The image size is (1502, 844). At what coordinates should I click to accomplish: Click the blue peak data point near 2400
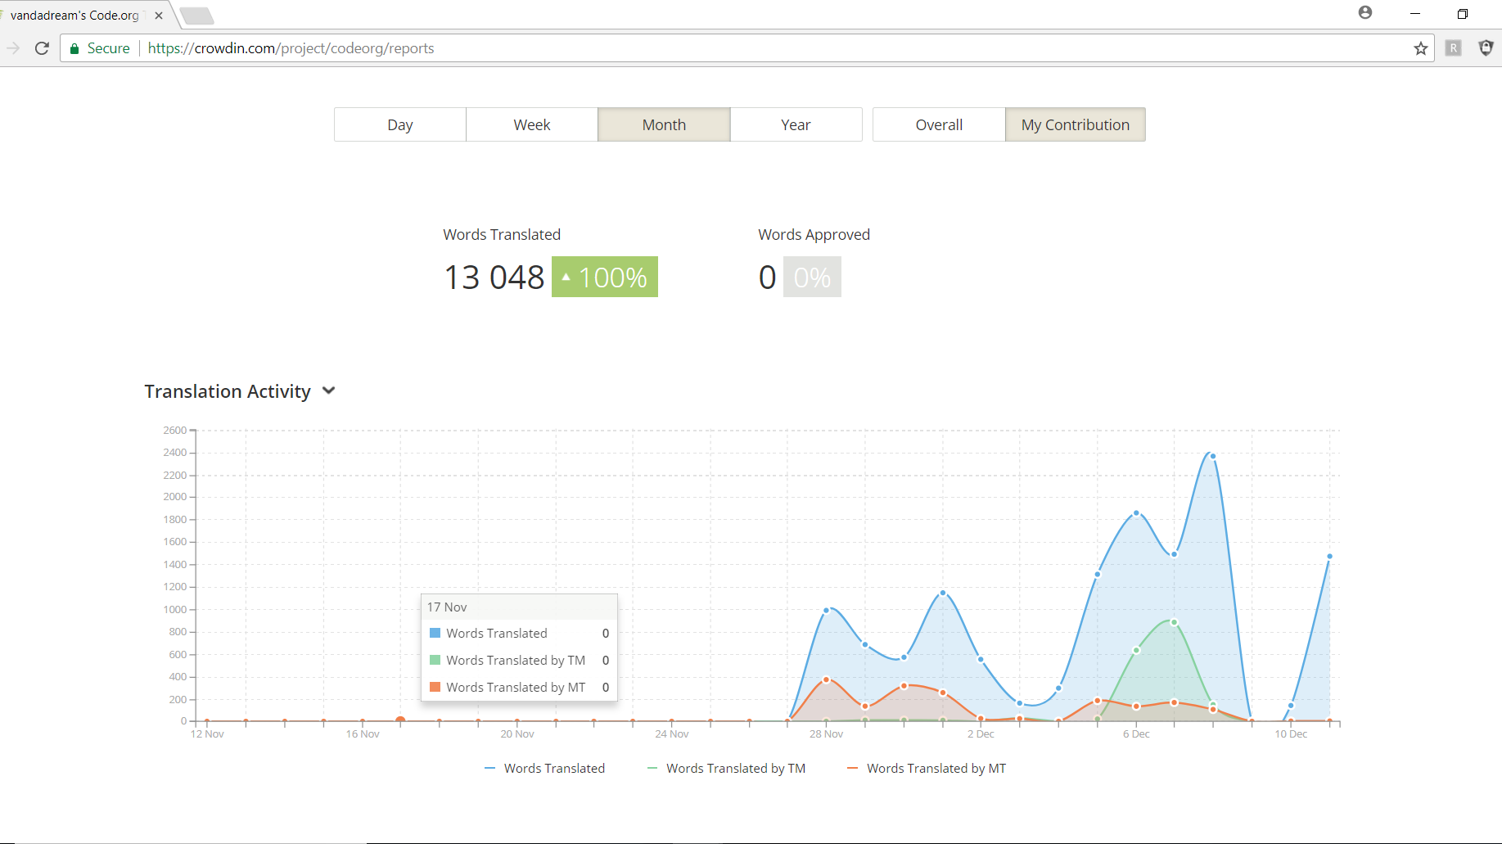[1212, 456]
